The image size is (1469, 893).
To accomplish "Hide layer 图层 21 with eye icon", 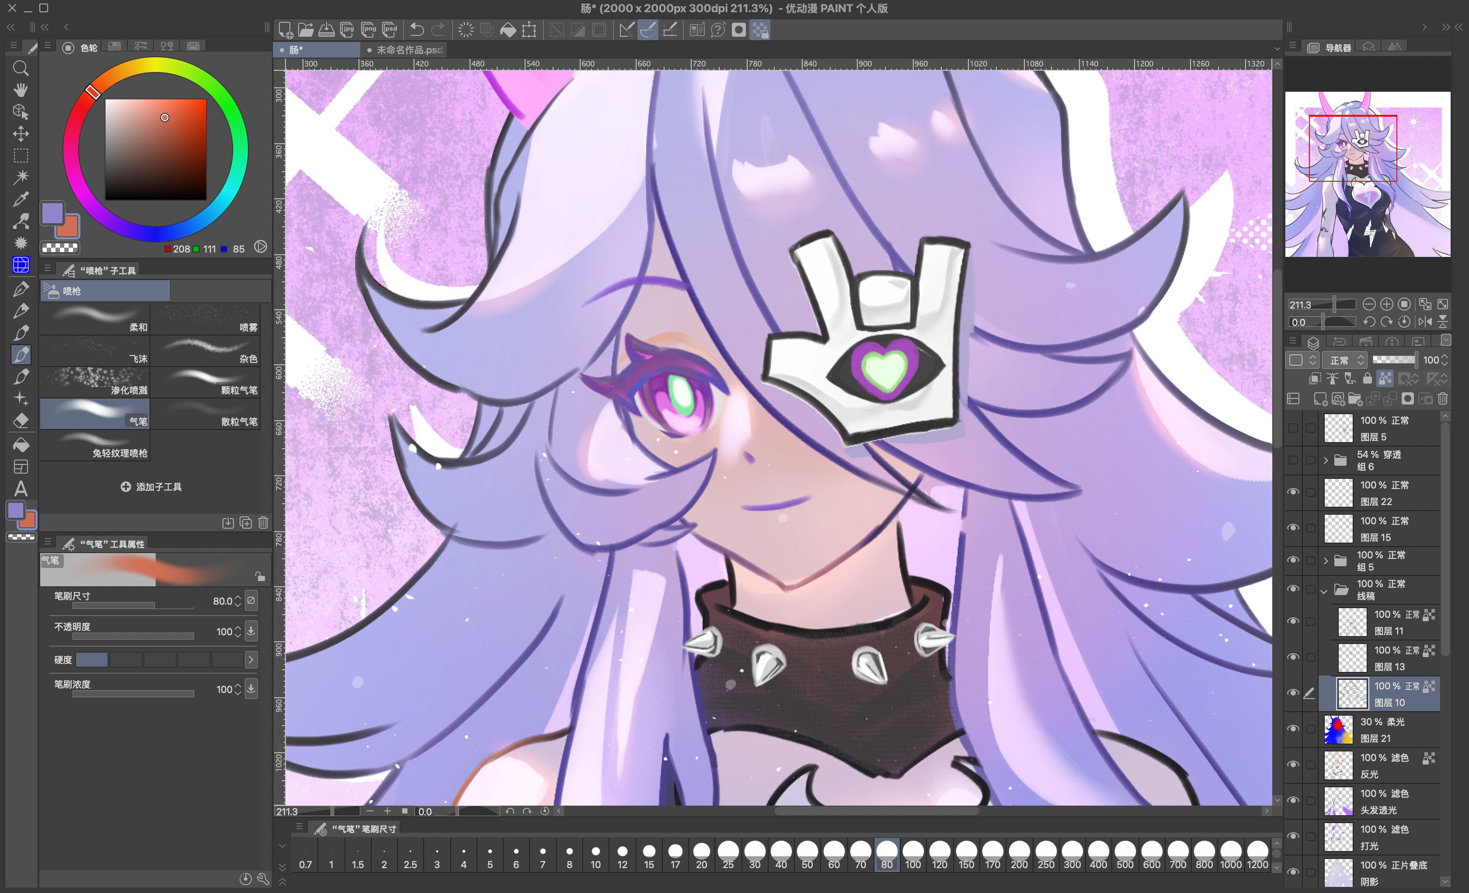I will tap(1293, 729).
